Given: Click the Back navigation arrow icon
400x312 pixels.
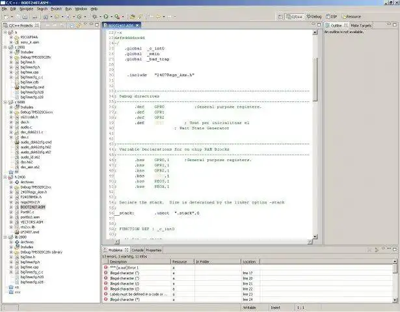Looking at the screenshot, I should (159, 16).
